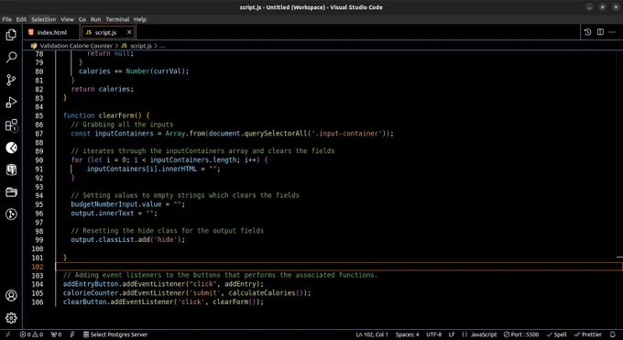This screenshot has height=340, width=623.
Task: Click 'budgetNumberInput.value' code line
Action: point(128,204)
